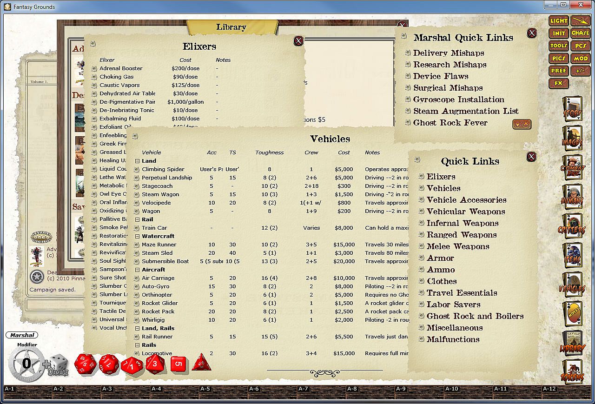The height and width of the screenshot is (404, 595).
Task: Click the +/- button
Action: click(581, 71)
